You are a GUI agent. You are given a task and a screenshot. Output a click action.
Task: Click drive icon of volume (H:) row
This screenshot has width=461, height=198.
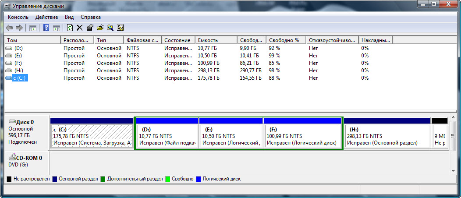[x=9, y=70]
